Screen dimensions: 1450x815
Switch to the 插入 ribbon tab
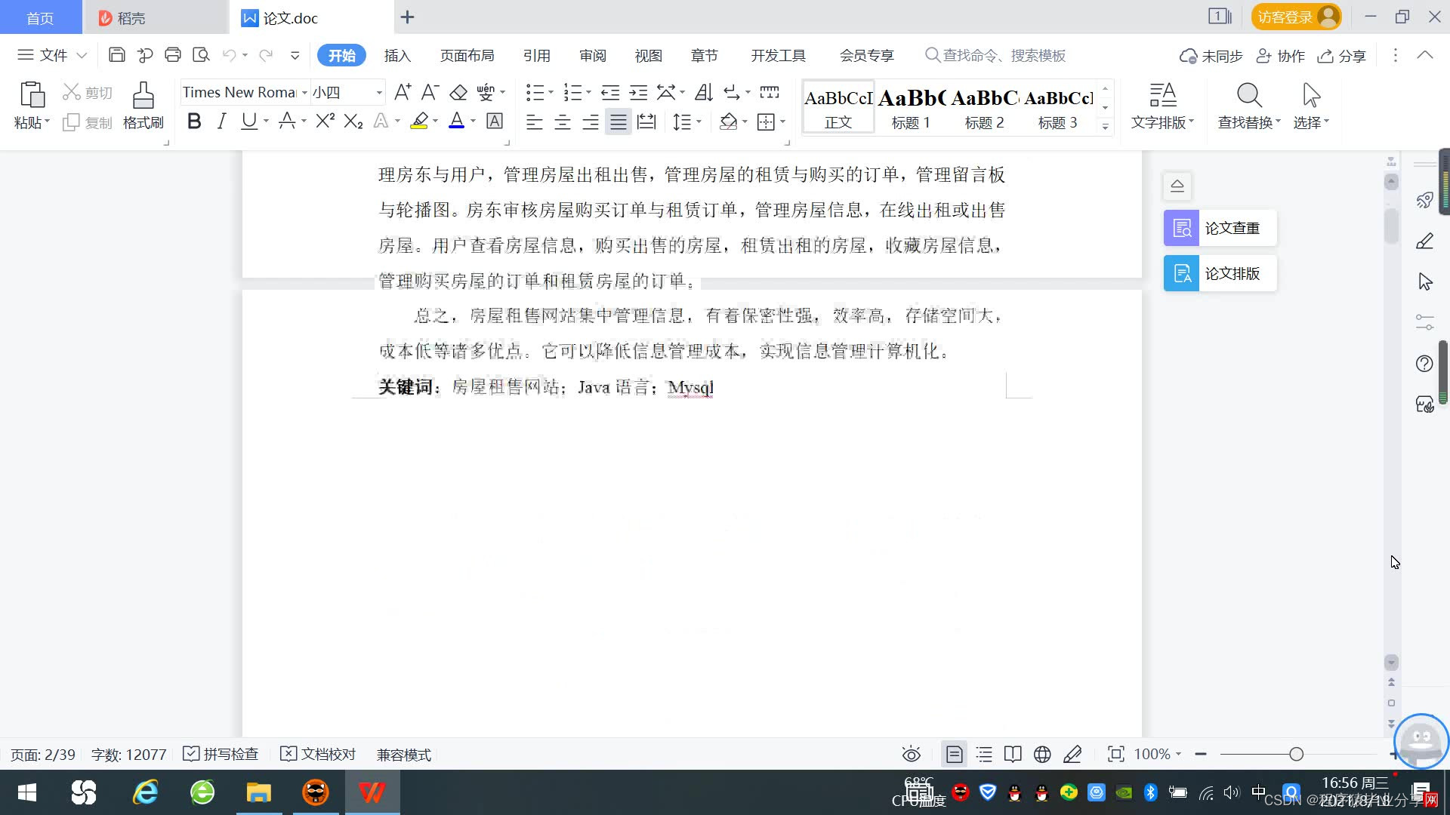point(397,55)
